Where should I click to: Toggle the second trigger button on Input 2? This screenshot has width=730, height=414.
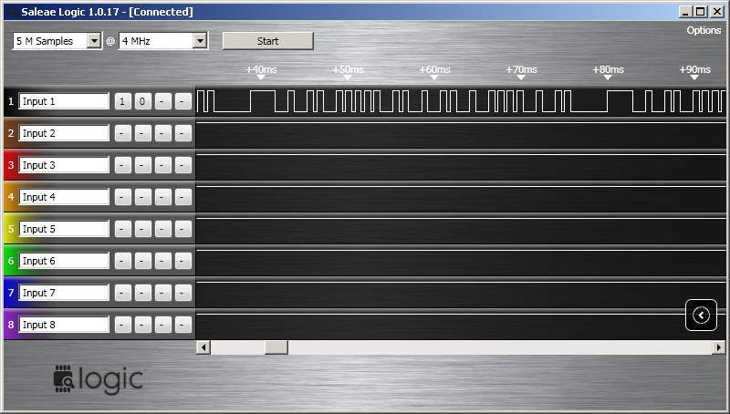143,133
